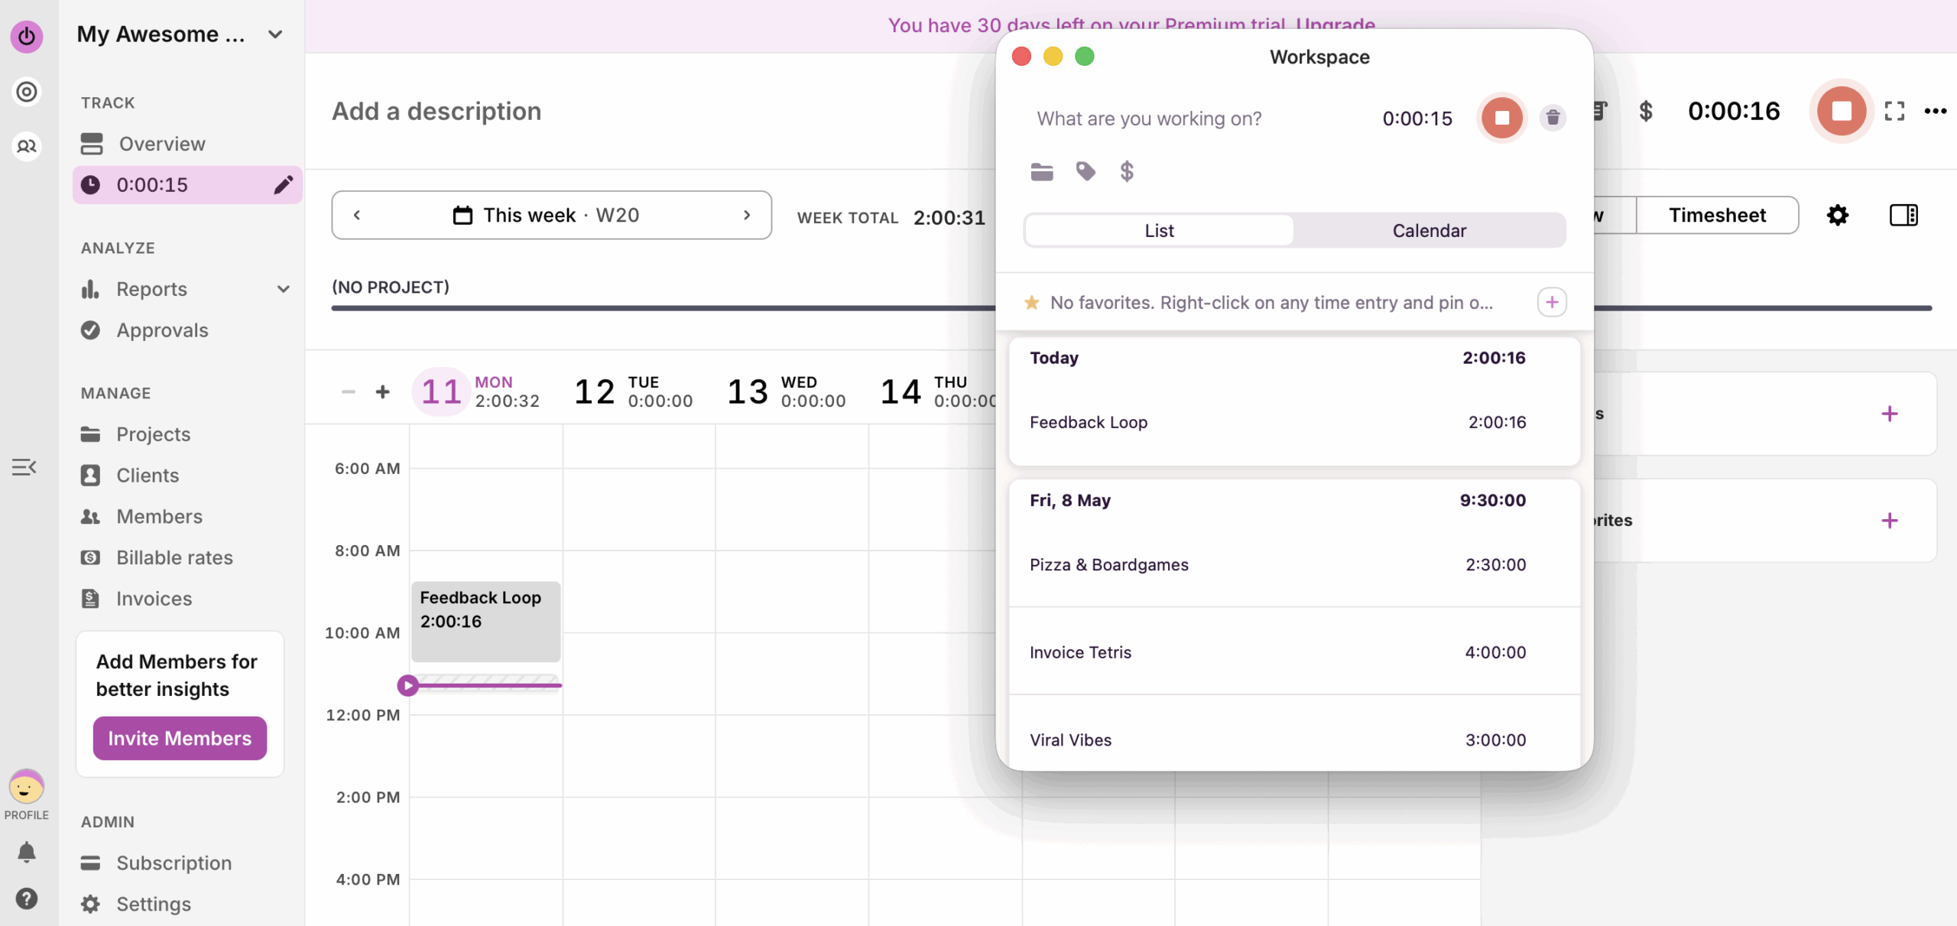The image size is (1957, 926).
Task: Open notifications bell icon
Action: (27, 852)
